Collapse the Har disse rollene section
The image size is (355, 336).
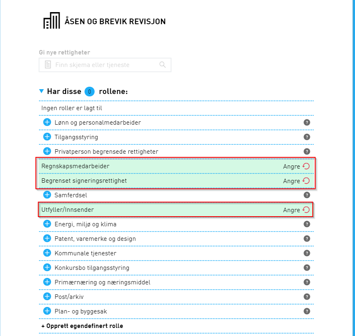click(41, 91)
